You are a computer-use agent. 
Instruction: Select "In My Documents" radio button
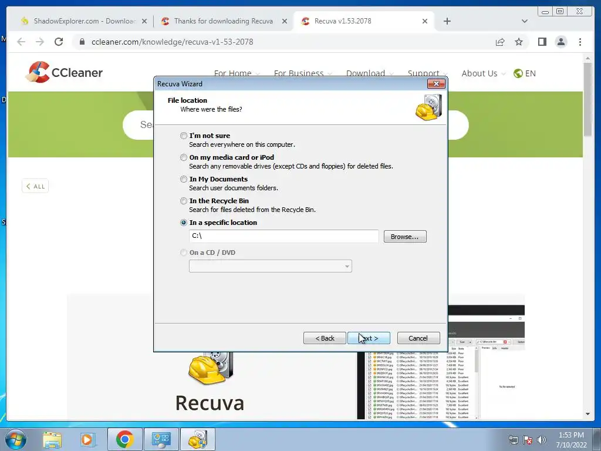pos(184,179)
